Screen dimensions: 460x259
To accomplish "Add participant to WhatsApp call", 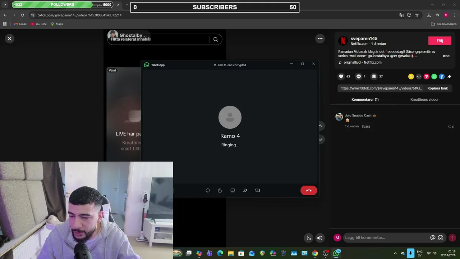I will 245,190.
